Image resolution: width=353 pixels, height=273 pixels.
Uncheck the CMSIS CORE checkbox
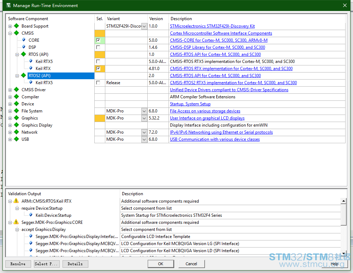98,40
